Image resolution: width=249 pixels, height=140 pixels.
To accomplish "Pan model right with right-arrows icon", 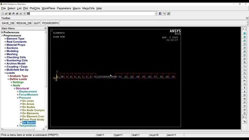I will [x=245, y=84].
